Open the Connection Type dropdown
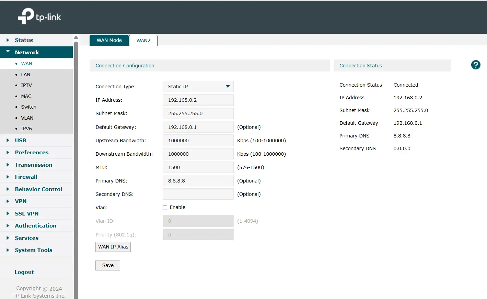The width and height of the screenshot is (487, 299). [x=198, y=87]
